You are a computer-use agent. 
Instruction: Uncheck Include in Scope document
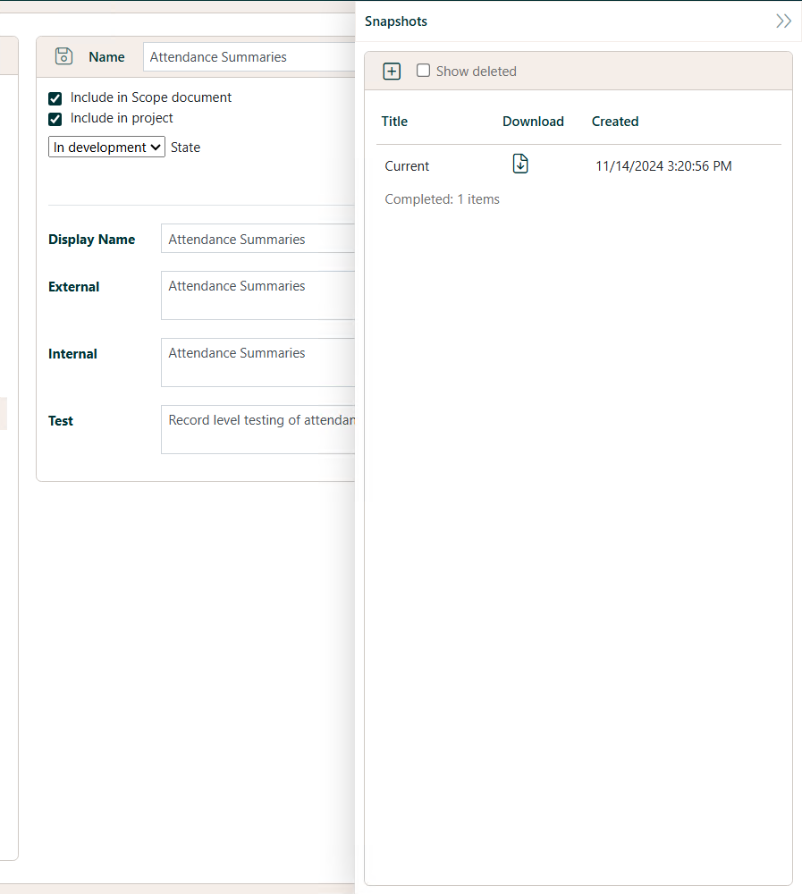(55, 98)
